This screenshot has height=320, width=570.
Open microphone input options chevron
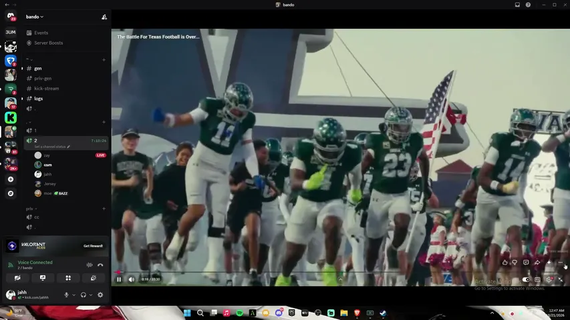[x=74, y=295]
